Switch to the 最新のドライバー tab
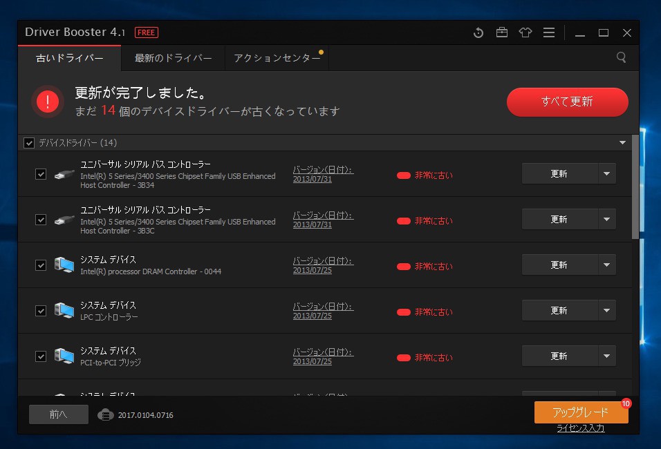The image size is (661, 449). 173,58
